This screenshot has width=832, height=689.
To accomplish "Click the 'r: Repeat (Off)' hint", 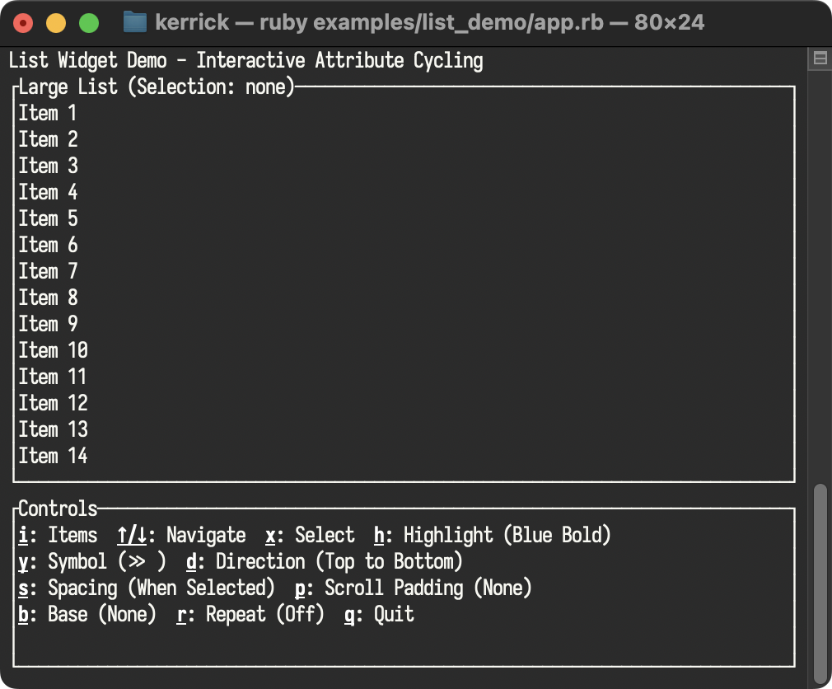I will [x=250, y=614].
